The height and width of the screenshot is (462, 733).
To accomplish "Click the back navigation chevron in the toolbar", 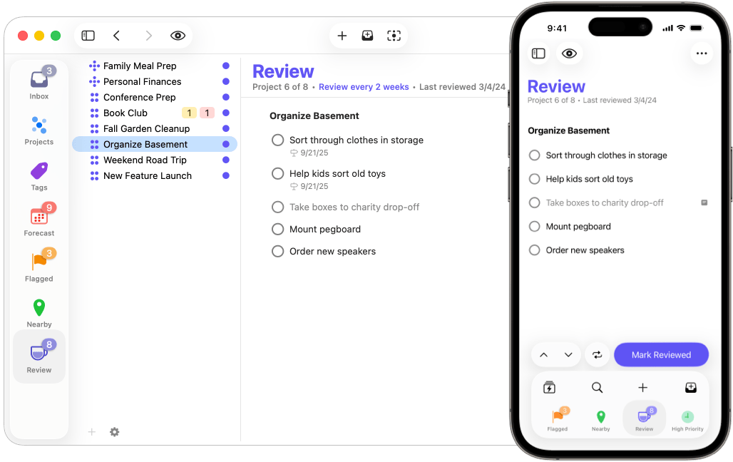I will coord(118,35).
